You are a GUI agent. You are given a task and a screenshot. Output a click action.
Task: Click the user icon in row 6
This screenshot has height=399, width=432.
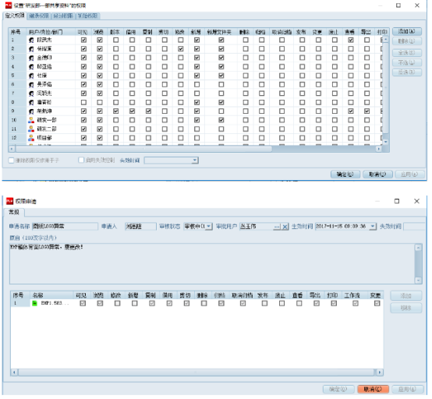tap(31, 84)
